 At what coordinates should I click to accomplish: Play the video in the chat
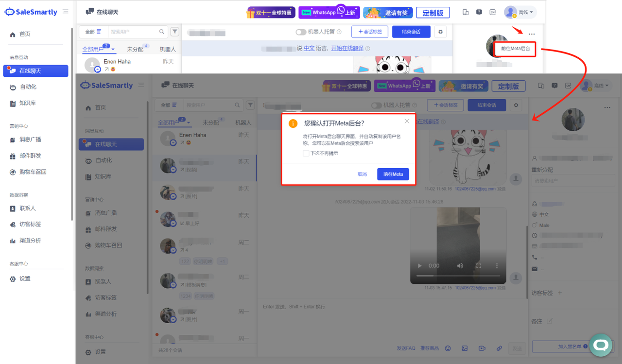point(420,266)
